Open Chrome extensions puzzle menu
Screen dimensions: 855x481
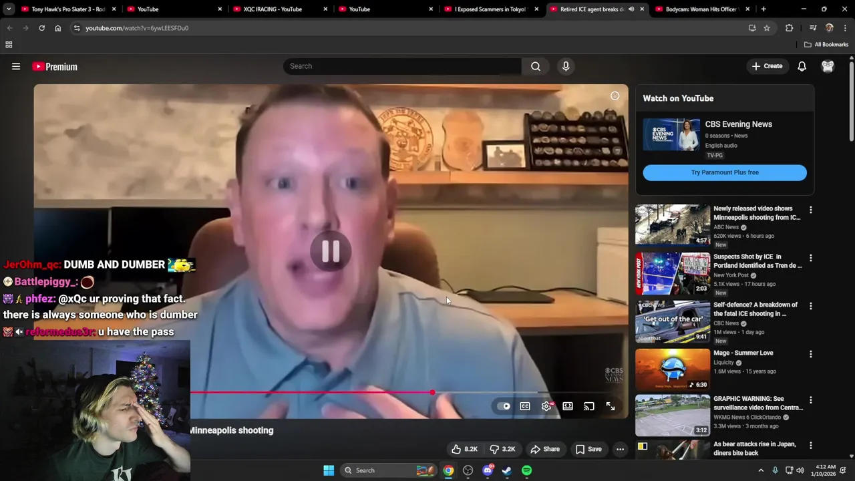(789, 28)
